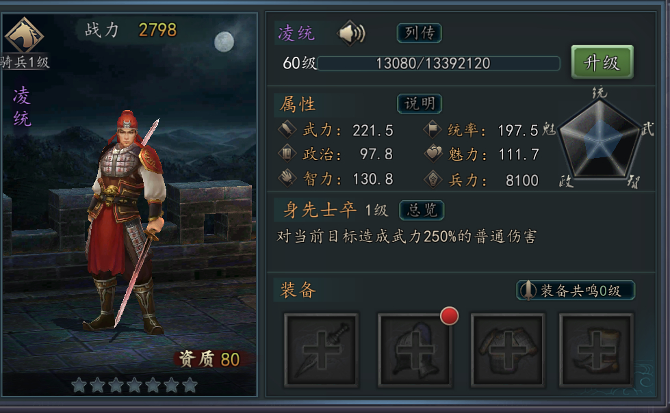Image resolution: width=670 pixels, height=413 pixels.
Task: Select the empty boots equipment slot
Action: [597, 350]
